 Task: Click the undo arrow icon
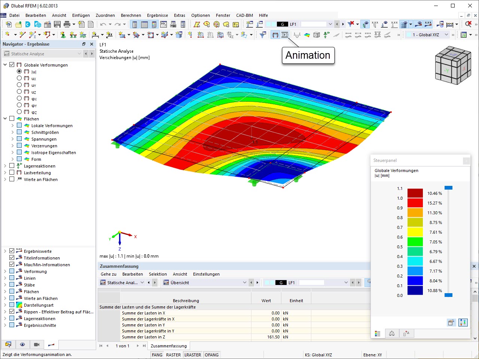[103, 24]
